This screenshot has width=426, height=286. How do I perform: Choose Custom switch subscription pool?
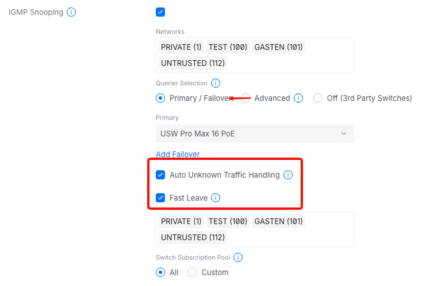click(x=192, y=272)
